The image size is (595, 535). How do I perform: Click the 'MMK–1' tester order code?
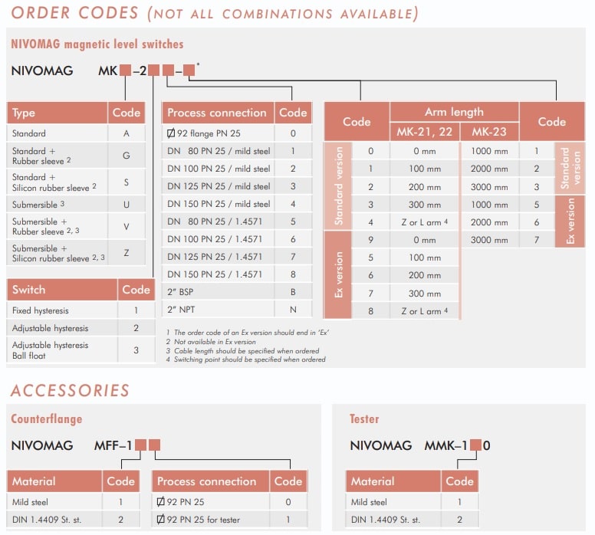pyautogui.click(x=445, y=445)
